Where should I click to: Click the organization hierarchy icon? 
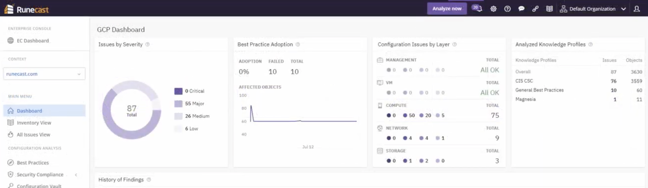click(563, 9)
